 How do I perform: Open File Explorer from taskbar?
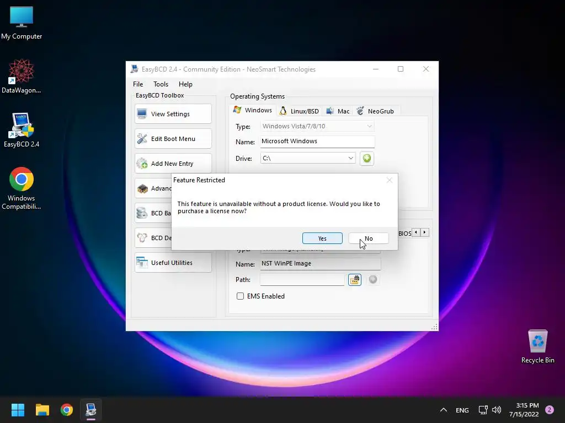click(42, 410)
